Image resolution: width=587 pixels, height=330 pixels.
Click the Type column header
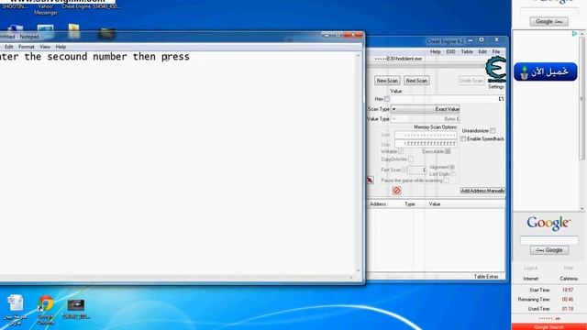[410, 204]
